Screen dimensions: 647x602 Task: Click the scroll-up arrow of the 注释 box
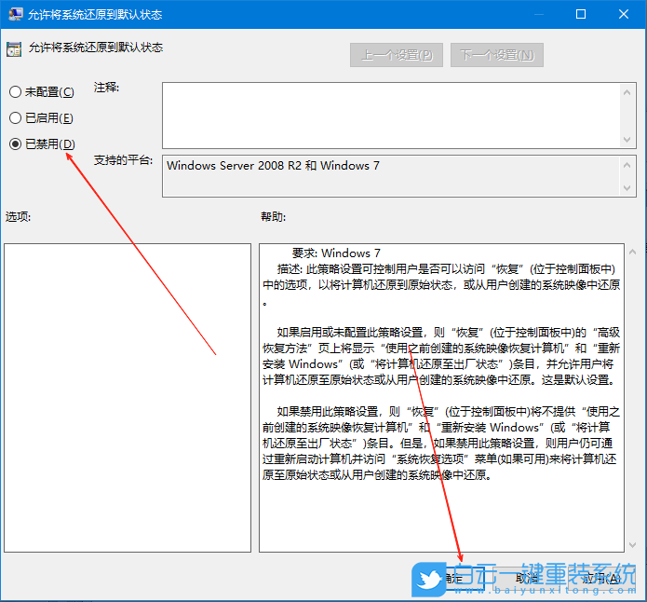pyautogui.click(x=627, y=92)
